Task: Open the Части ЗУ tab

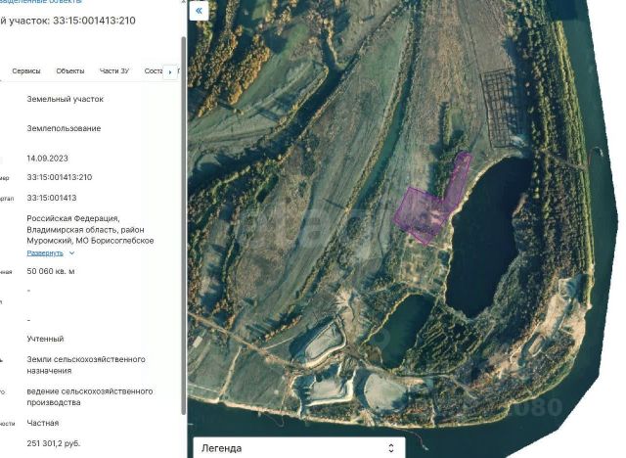Action: [114, 71]
